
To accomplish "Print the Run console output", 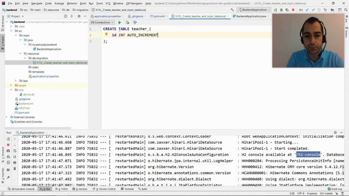I will tap(15, 163).
